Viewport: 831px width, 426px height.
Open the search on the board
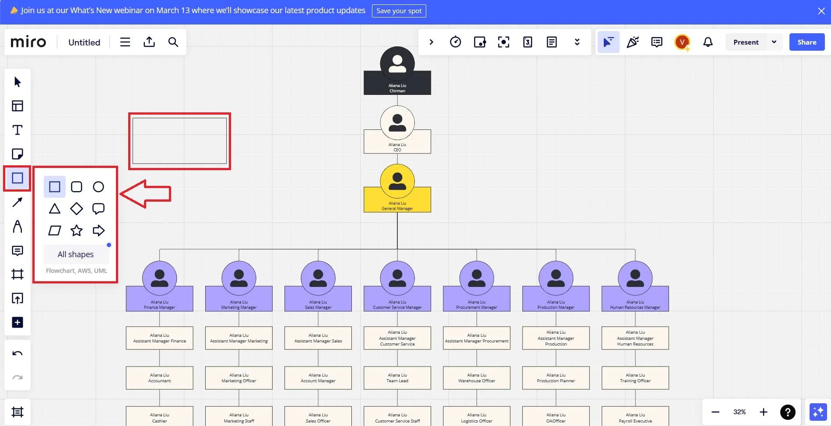173,42
